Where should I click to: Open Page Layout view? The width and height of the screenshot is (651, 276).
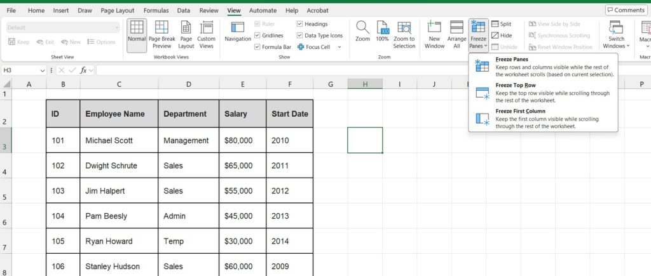tap(186, 35)
